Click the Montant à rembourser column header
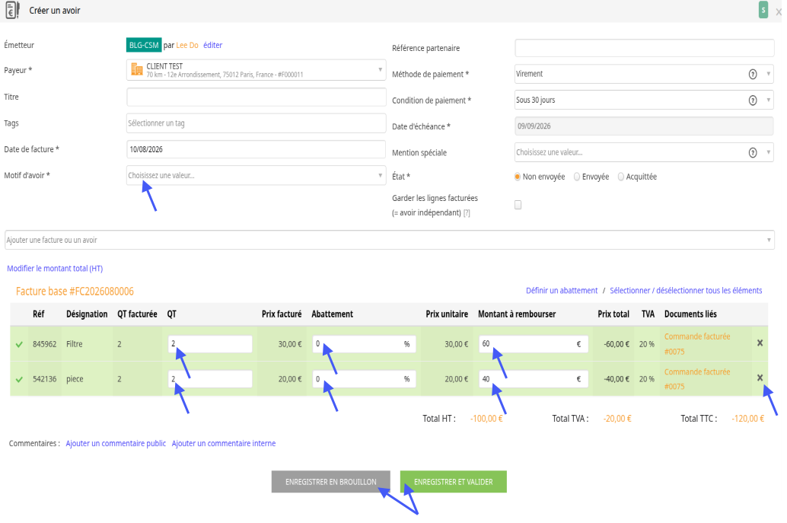This screenshot has width=787, height=523. pos(517,314)
